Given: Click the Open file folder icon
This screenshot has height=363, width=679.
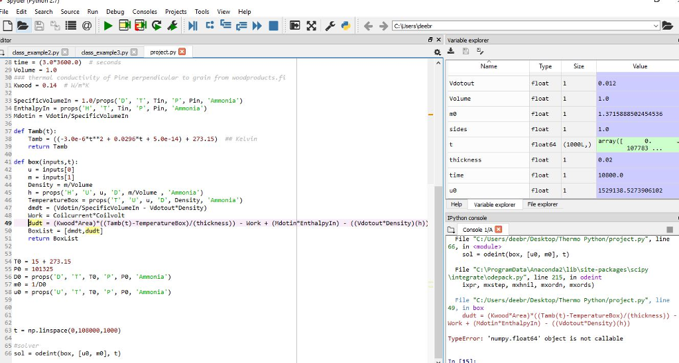Looking at the screenshot, I should coord(23,26).
